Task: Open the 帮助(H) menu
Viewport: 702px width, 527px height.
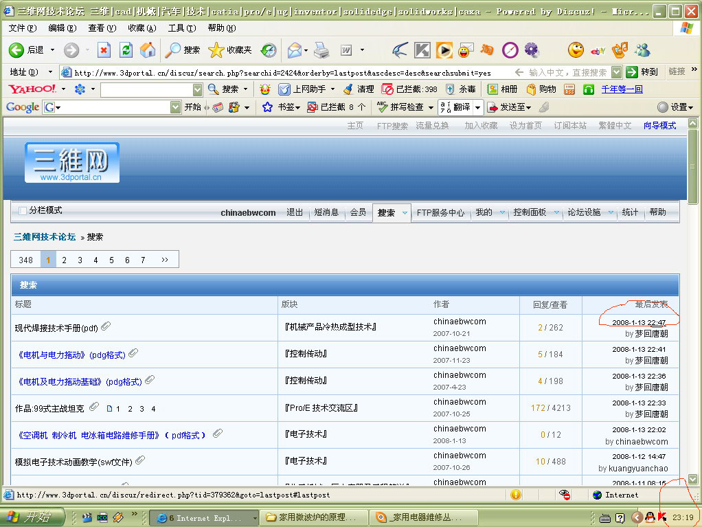Action: tap(222, 28)
